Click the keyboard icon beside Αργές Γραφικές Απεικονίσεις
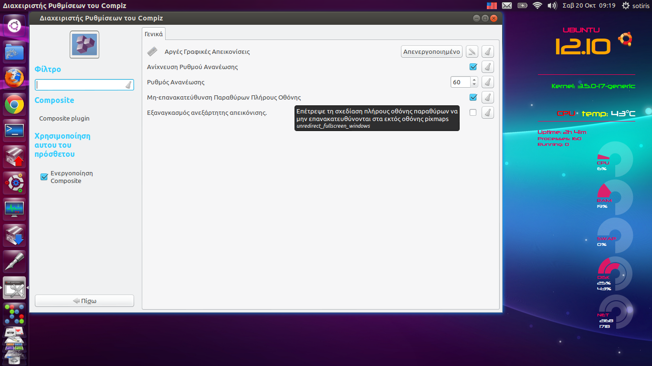Image resolution: width=652 pixels, height=366 pixels. click(x=152, y=51)
